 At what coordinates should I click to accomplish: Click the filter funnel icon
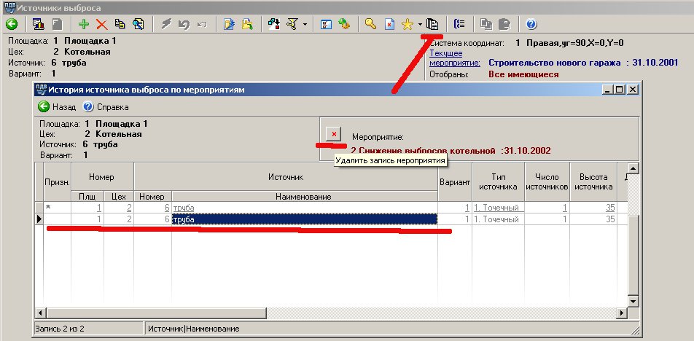coord(292,24)
